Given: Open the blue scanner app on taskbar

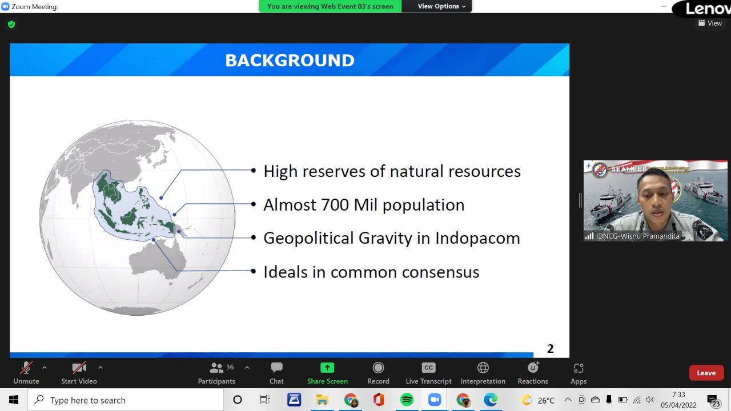Looking at the screenshot, I should pyautogui.click(x=294, y=400).
